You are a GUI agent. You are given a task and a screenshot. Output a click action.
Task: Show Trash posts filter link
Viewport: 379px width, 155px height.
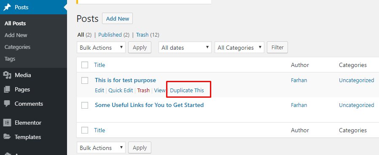(x=142, y=35)
